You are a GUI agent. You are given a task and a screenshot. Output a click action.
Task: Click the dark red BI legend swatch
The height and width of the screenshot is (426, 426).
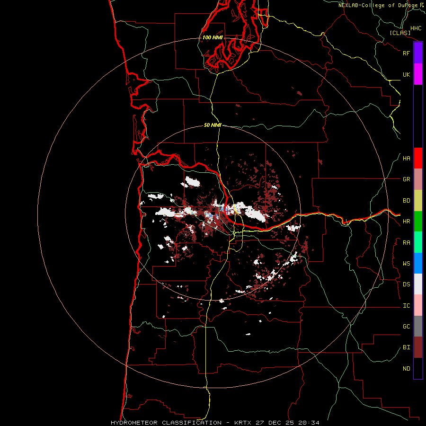tap(418, 347)
